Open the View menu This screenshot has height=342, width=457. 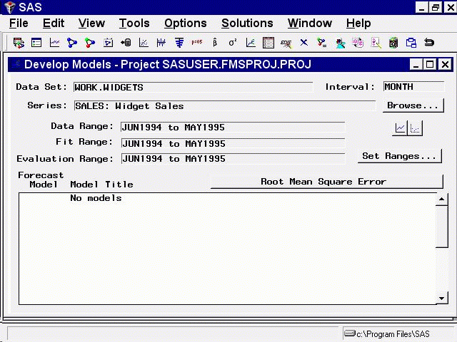91,23
